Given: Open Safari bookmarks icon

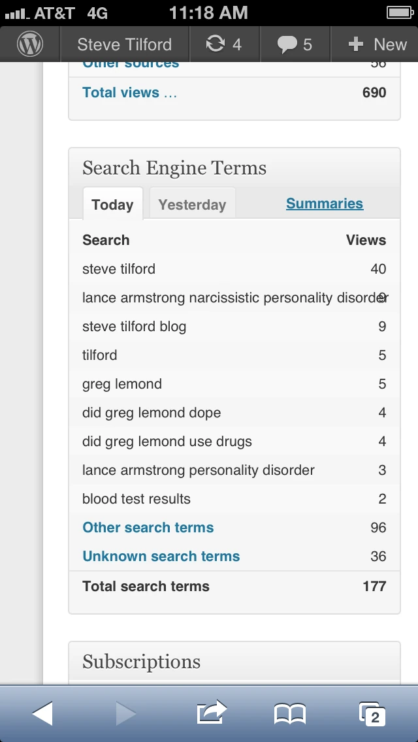Looking at the screenshot, I should [291, 713].
